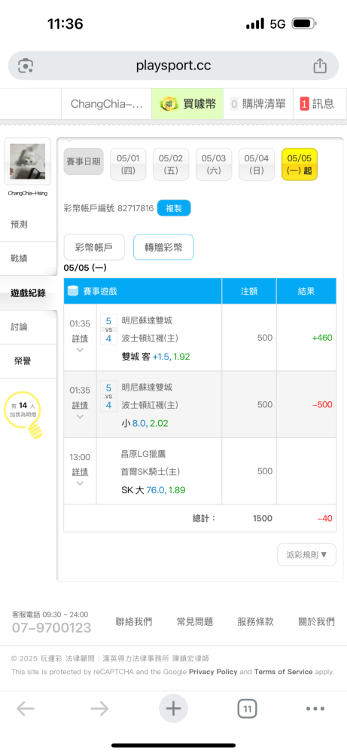347x754 pixels.
Task: Open the 買噱幣 buy coins tab
Action: coord(187,104)
